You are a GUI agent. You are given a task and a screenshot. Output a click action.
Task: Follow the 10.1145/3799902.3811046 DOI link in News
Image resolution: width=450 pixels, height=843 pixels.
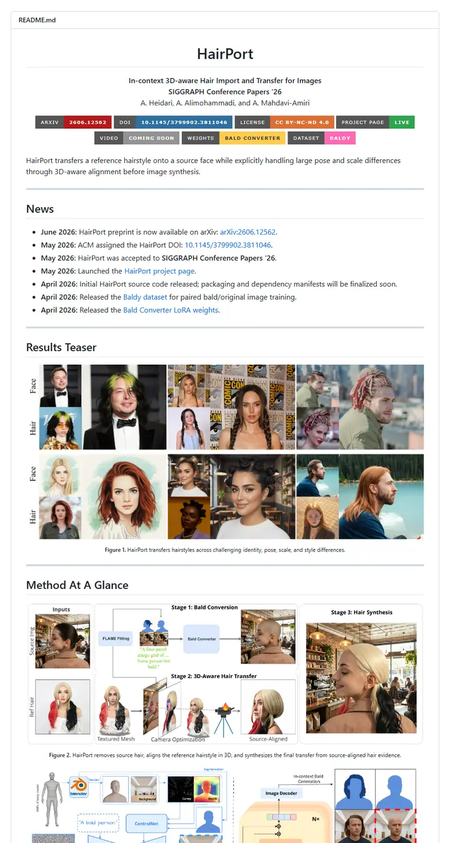point(228,245)
